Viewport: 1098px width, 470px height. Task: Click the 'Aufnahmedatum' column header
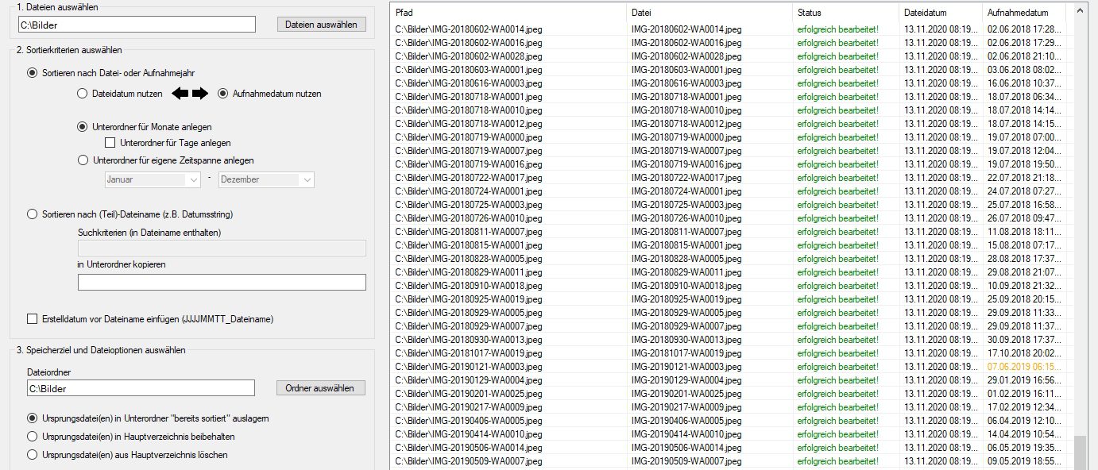1021,13
